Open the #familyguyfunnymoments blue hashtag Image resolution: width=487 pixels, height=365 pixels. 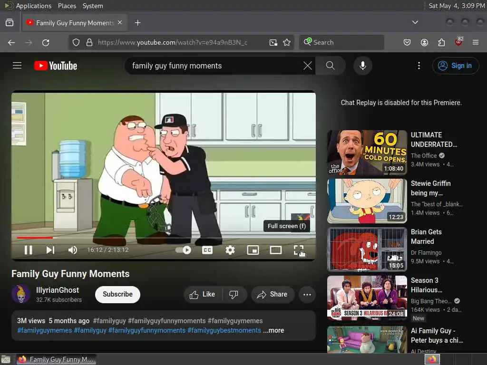[x=146, y=330]
